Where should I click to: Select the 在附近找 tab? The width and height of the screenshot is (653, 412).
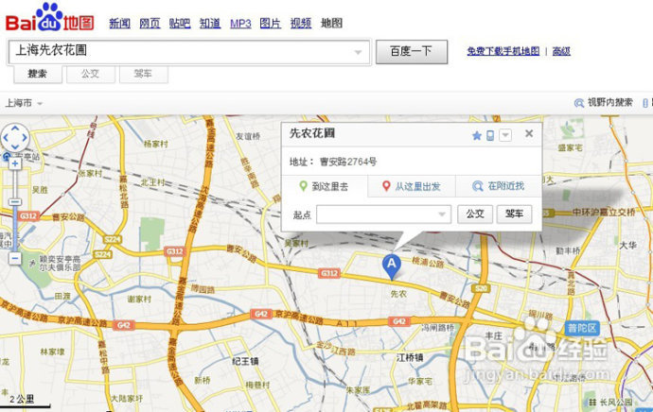click(x=499, y=186)
